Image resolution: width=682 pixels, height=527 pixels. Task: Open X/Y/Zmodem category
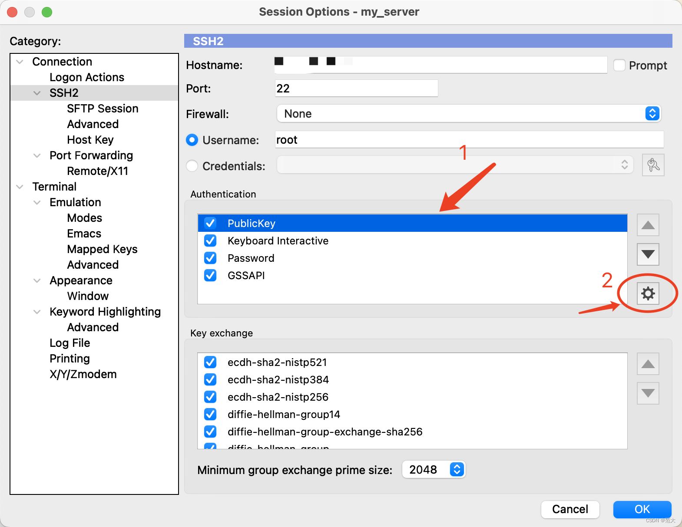tap(83, 374)
